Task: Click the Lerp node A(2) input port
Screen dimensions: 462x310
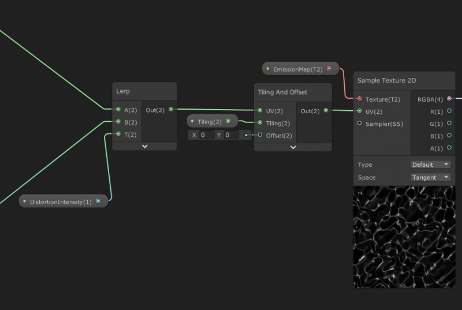Action: tap(118, 109)
